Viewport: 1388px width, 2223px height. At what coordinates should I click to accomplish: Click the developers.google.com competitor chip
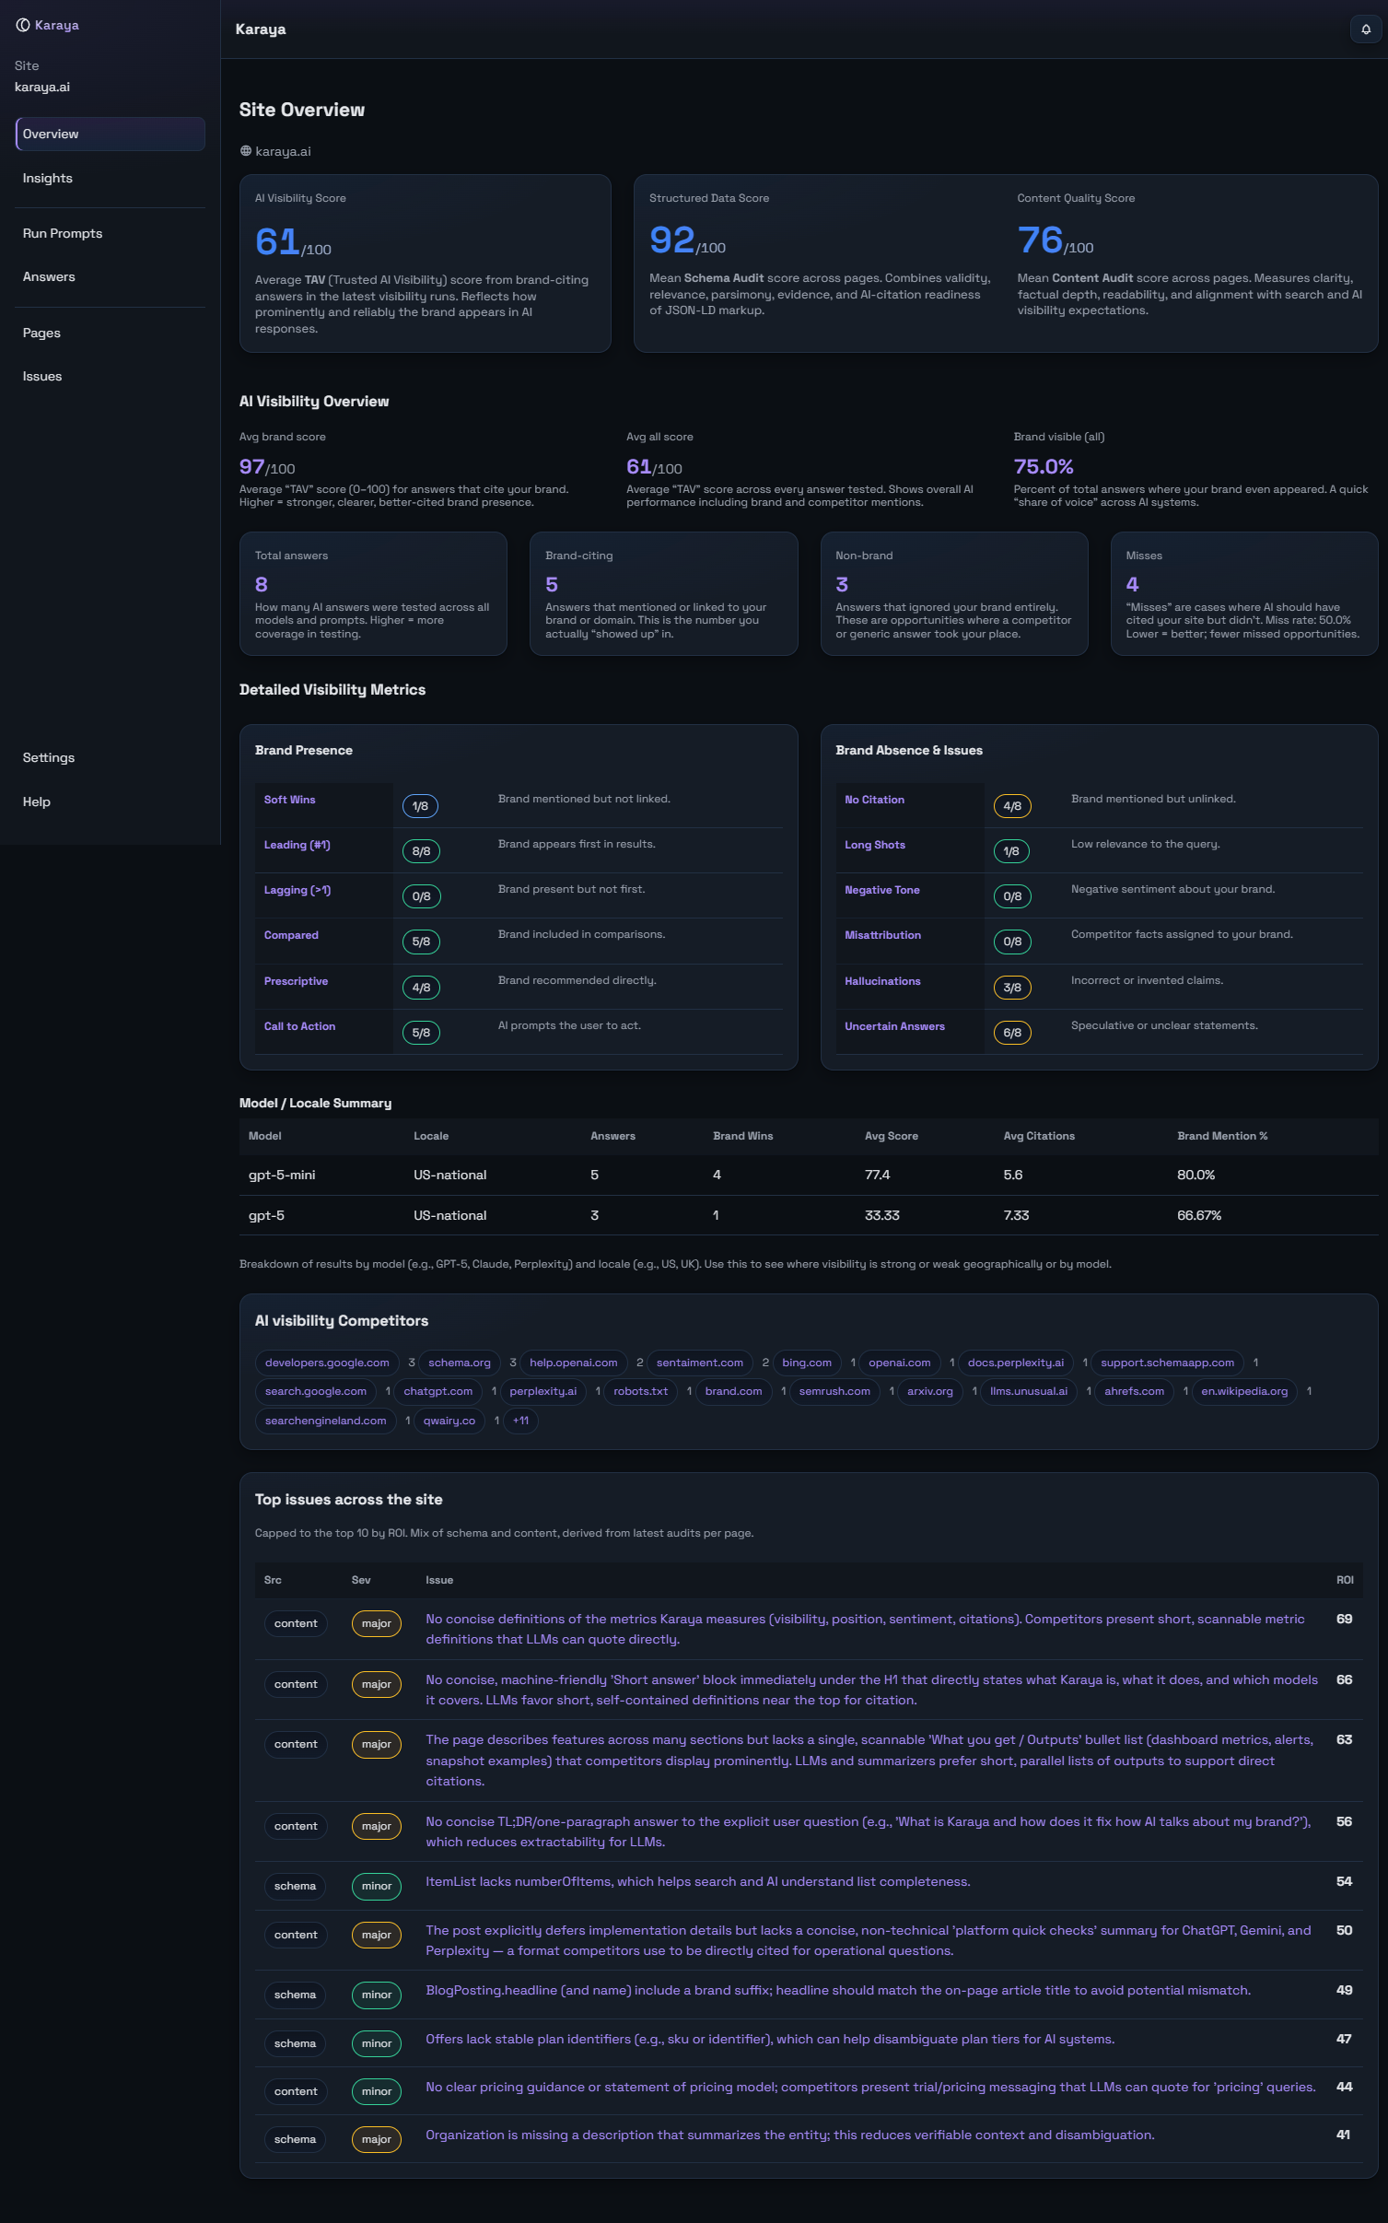(327, 1363)
